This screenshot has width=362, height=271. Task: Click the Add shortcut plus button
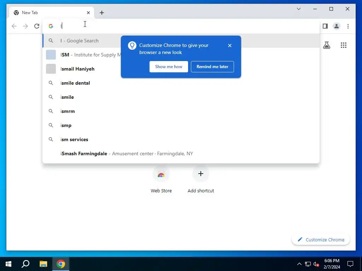201,174
